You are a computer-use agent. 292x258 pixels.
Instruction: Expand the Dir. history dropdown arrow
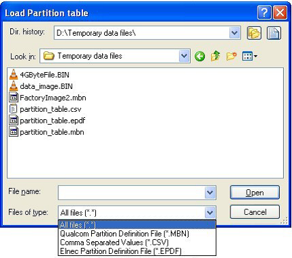(x=235, y=33)
